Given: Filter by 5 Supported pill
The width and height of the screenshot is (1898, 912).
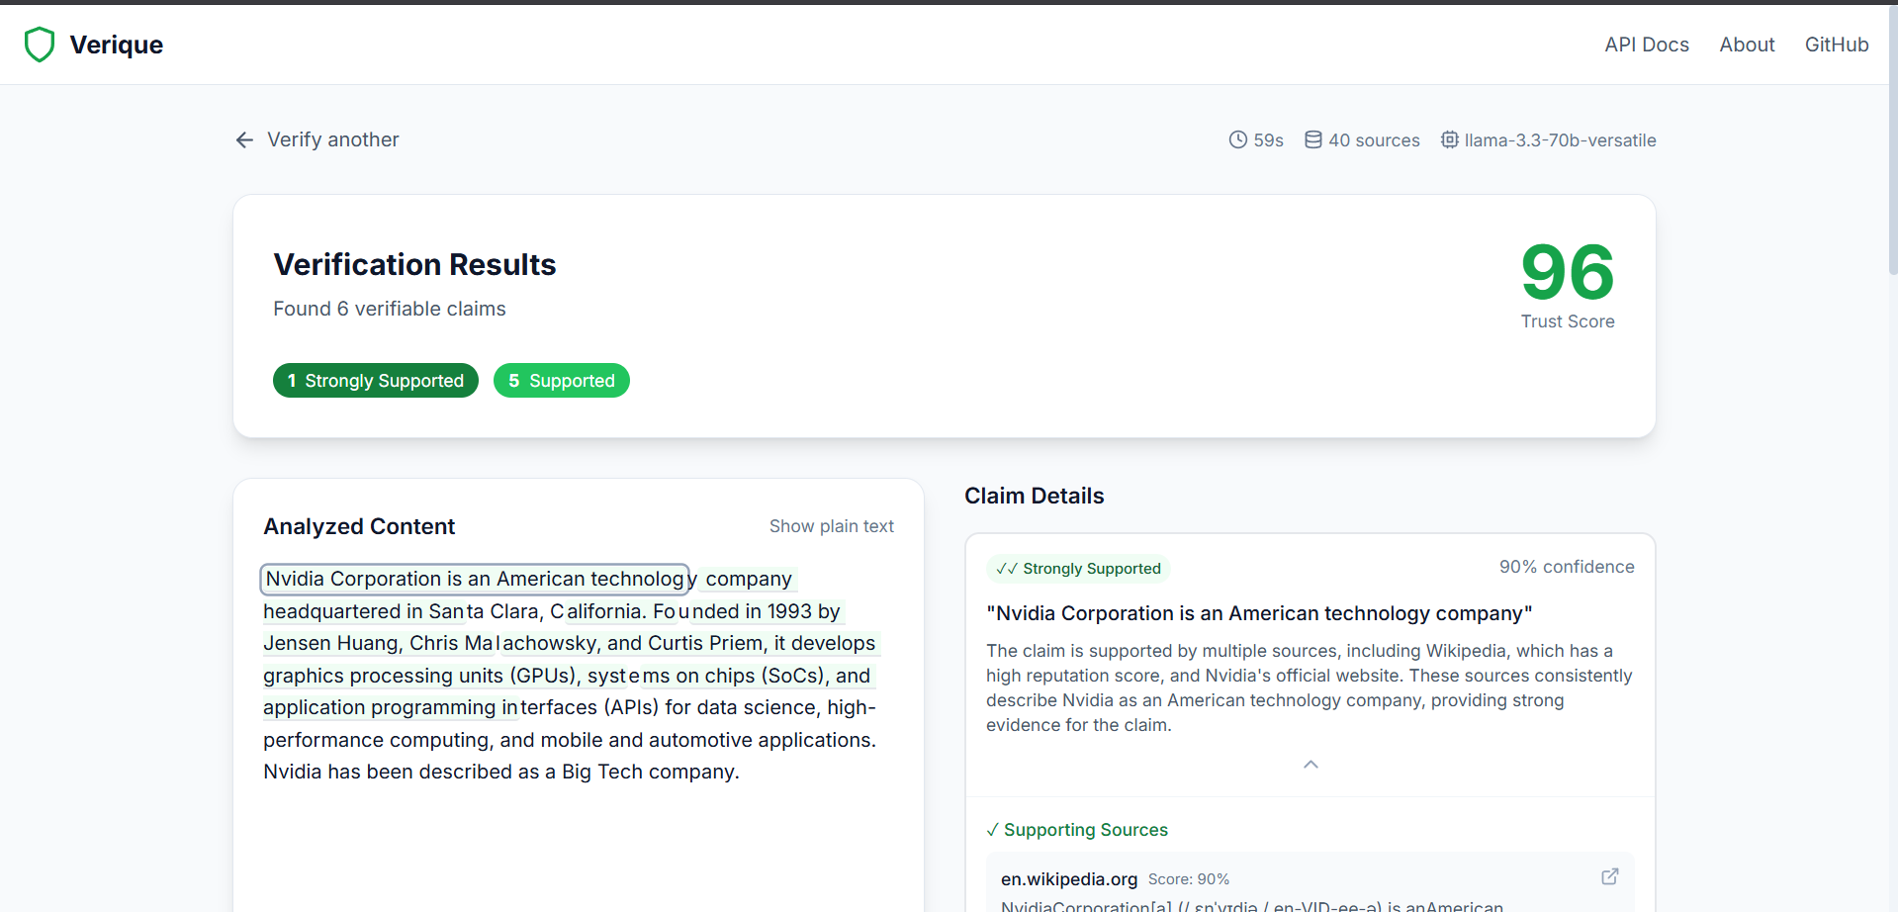Looking at the screenshot, I should coord(561,381).
